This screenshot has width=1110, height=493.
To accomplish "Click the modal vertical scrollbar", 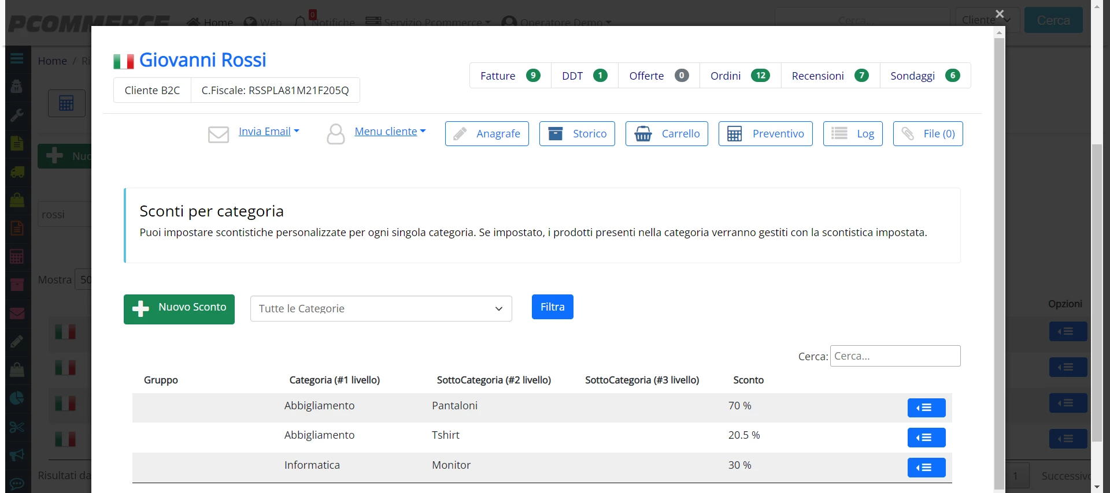I will (x=999, y=263).
